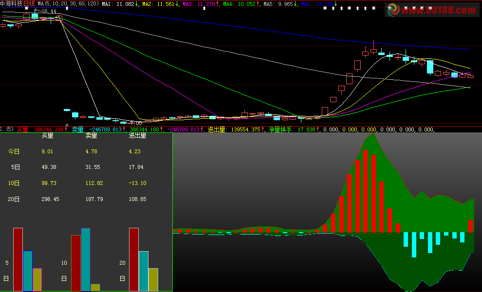Click the tall teal bar in 10日 chart
Screen dimensions: 482x292
86,259
